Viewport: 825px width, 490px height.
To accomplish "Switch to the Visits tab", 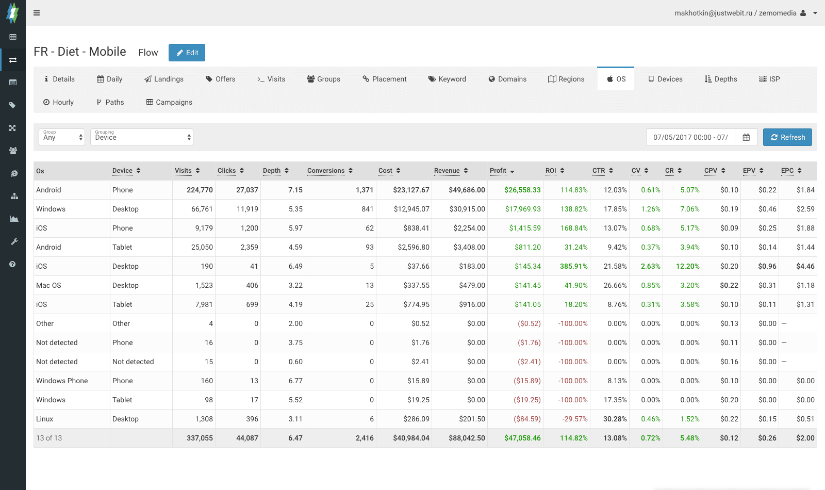I will tap(271, 79).
